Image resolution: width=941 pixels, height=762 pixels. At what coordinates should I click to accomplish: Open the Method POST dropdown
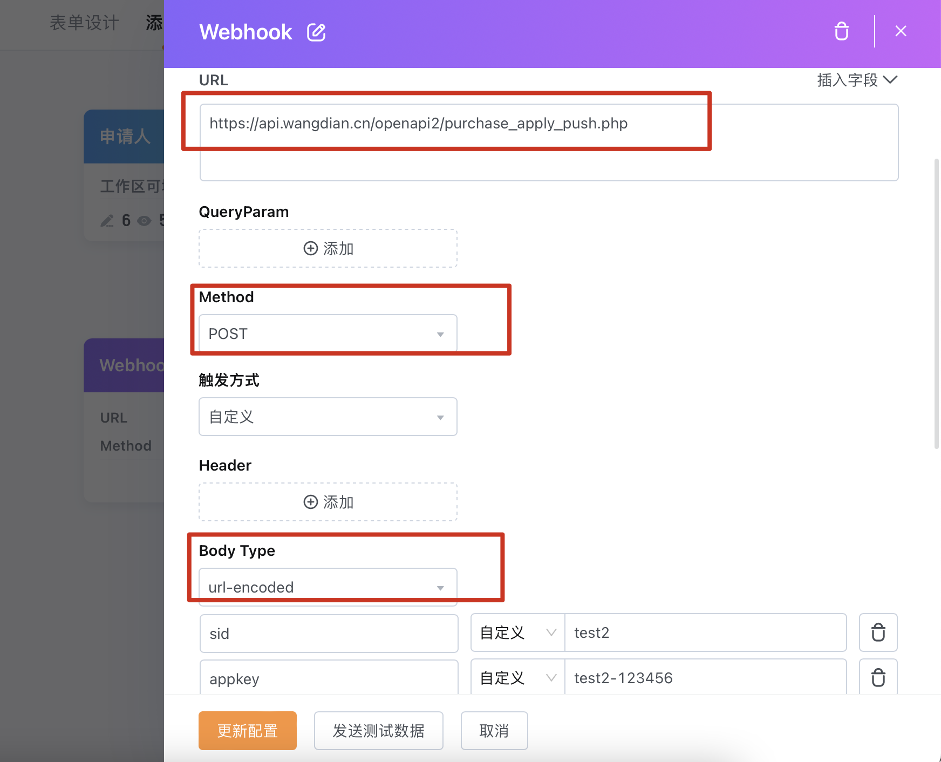point(328,334)
